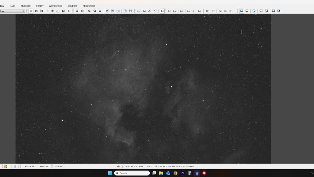The image size is (314, 177).
Task: Click the taskbar Search field
Action: (x=132, y=173)
